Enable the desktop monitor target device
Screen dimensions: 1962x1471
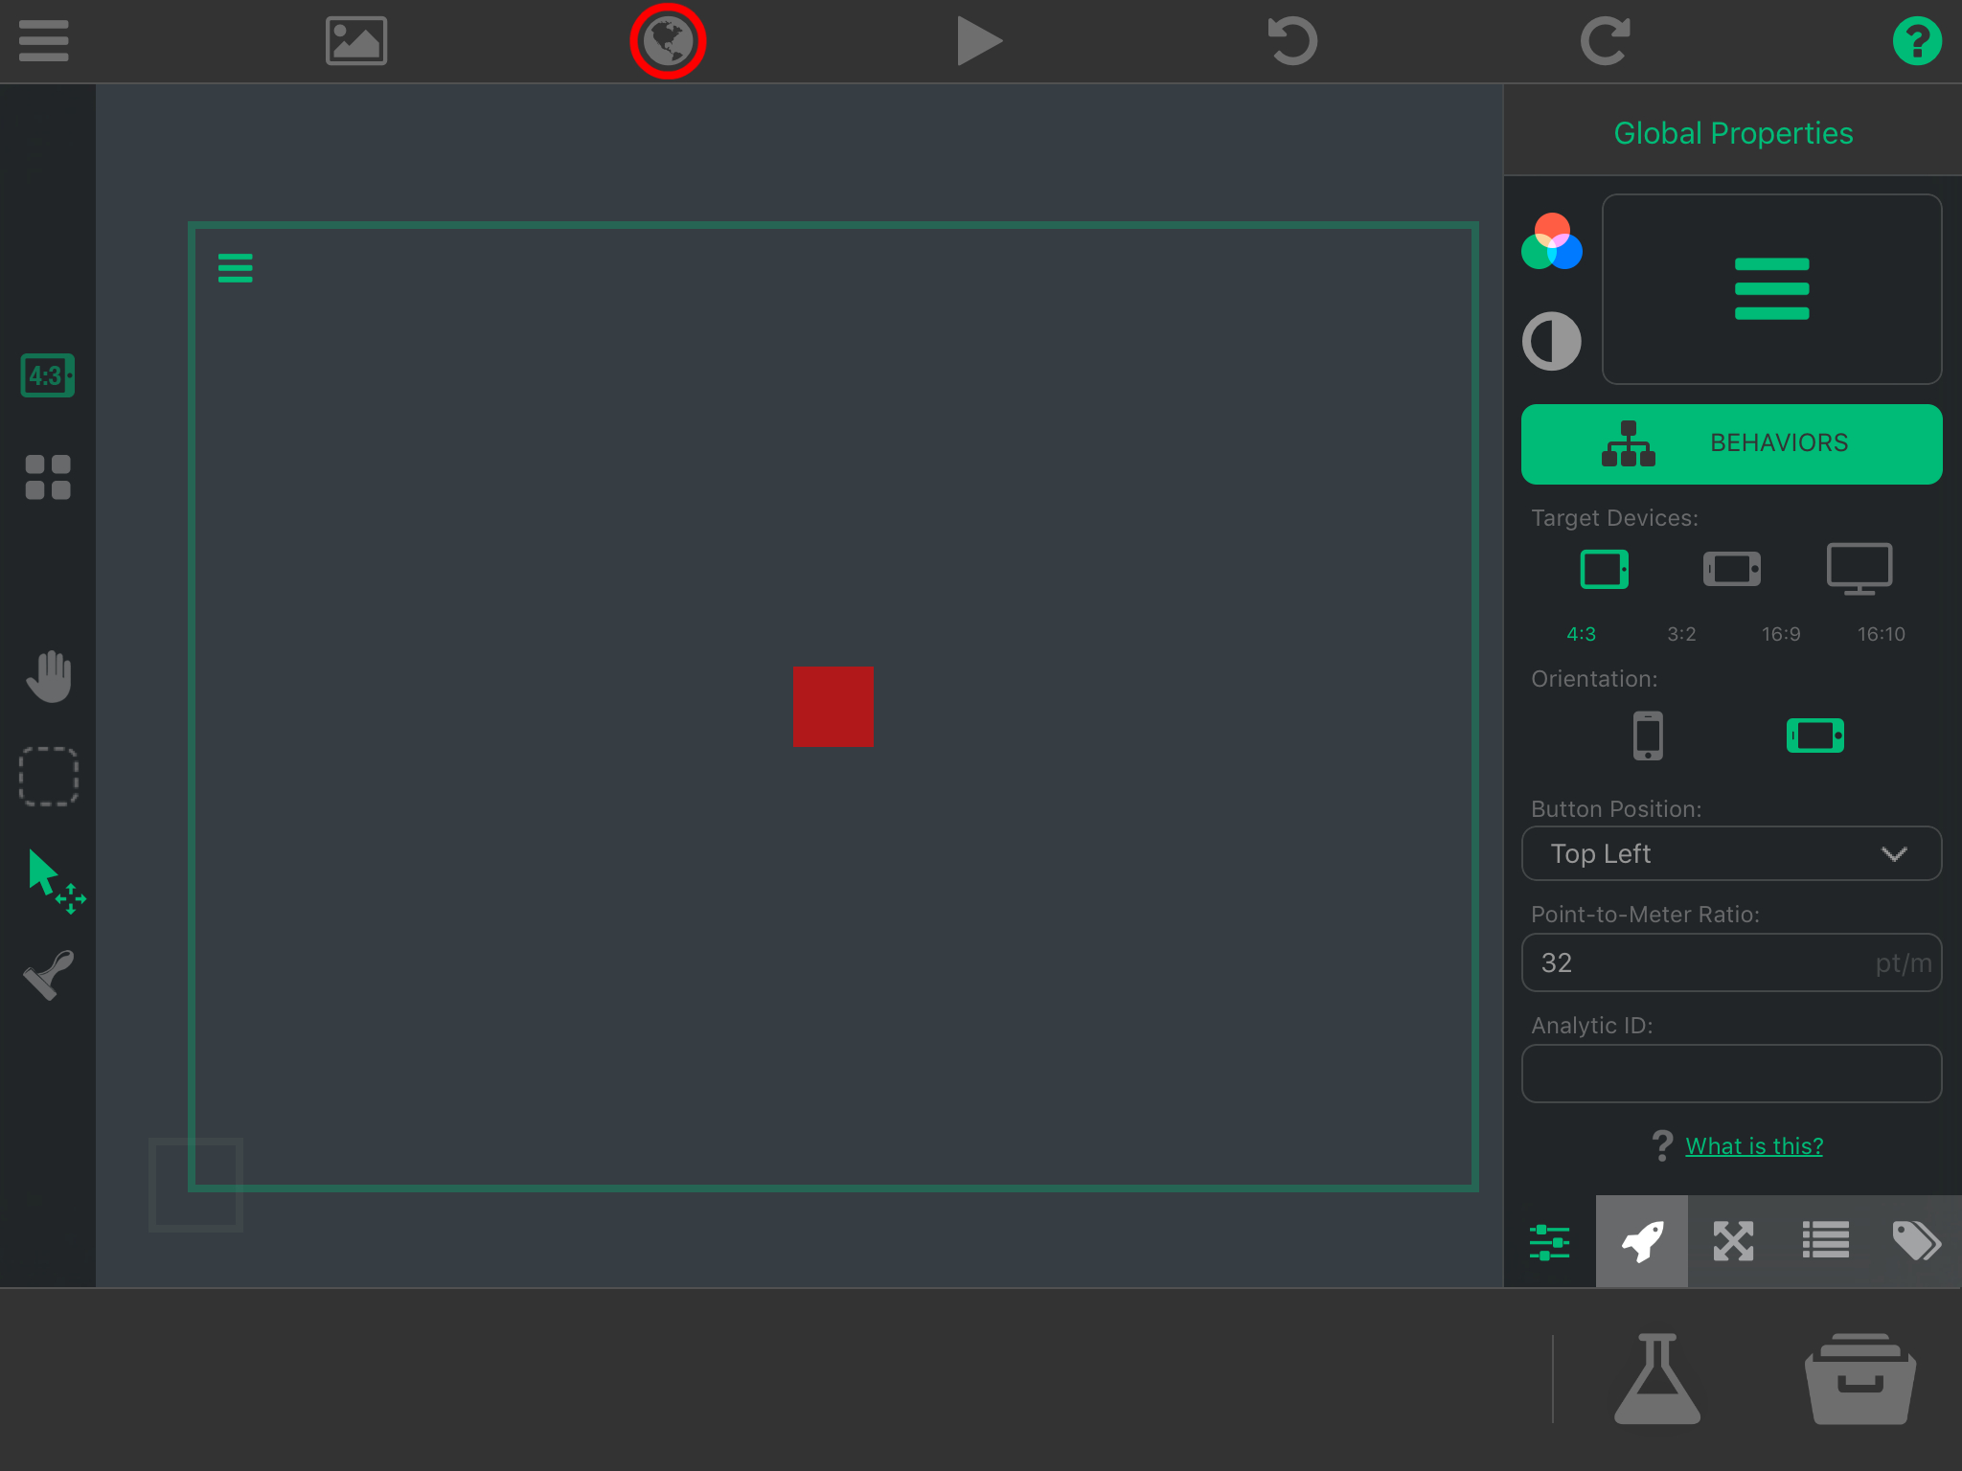click(1859, 570)
